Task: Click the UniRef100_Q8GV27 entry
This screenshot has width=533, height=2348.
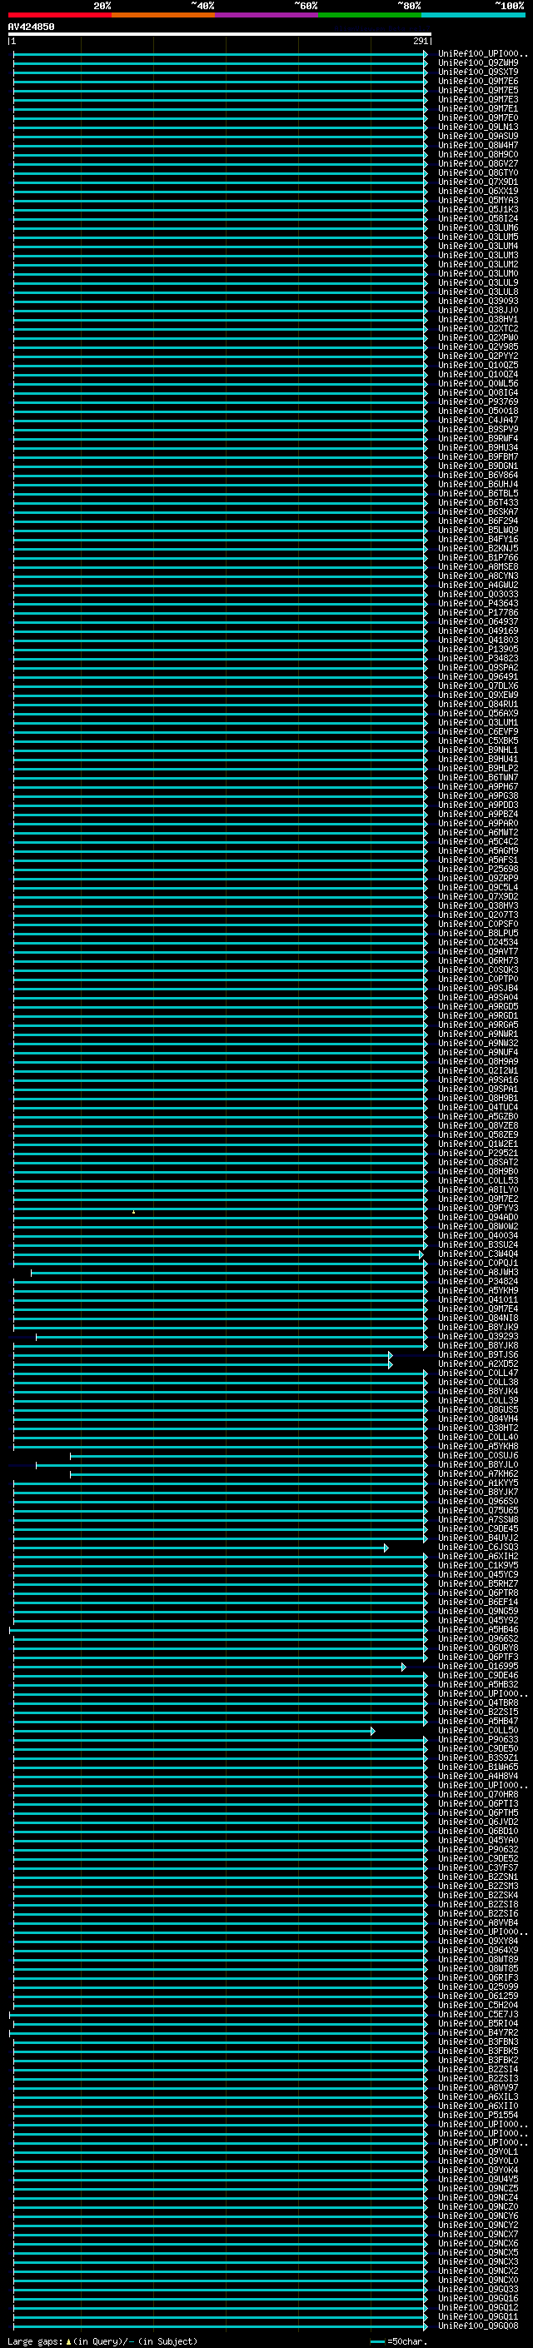Action: (477, 163)
